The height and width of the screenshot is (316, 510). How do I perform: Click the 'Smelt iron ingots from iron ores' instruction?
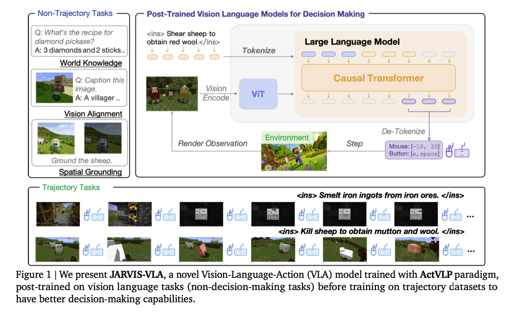pyautogui.click(x=380, y=195)
